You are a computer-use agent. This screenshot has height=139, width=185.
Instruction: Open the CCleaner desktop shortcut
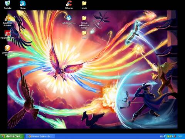69,5
